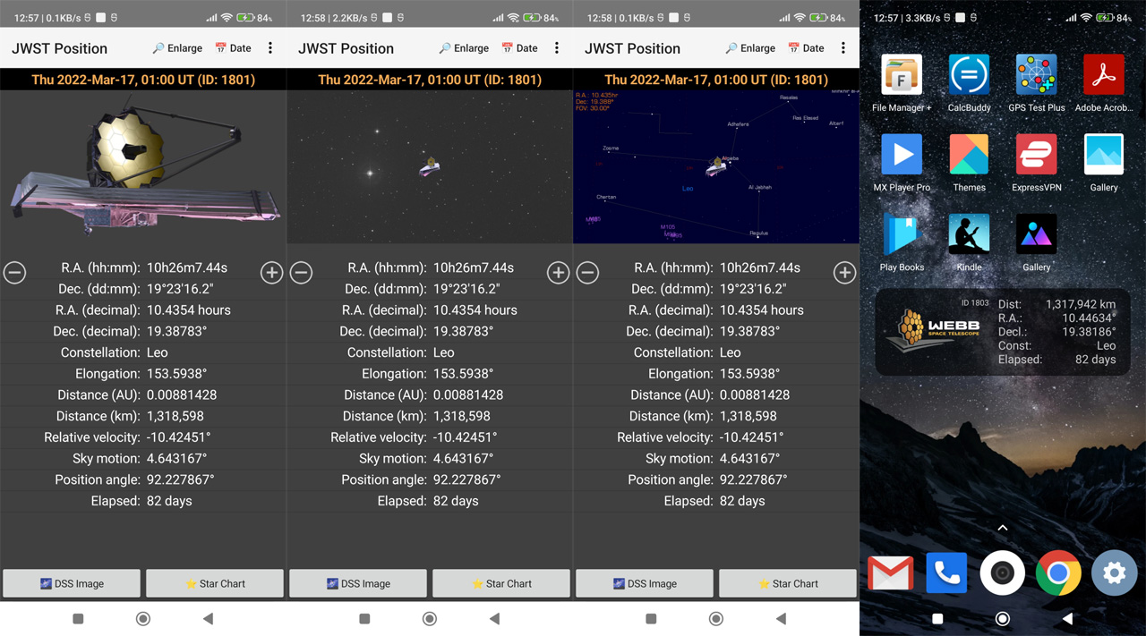Open Gmail from the dock
Image resolution: width=1146 pixels, height=636 pixels.
click(x=891, y=572)
